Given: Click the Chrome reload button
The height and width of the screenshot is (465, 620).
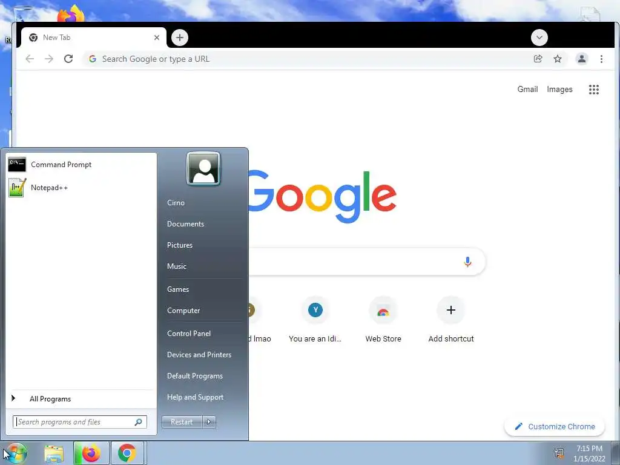Looking at the screenshot, I should click(x=68, y=59).
